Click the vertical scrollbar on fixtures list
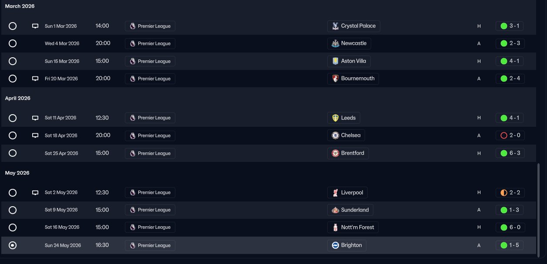Image resolution: width=547 pixels, height=264 pixels. tap(539, 208)
